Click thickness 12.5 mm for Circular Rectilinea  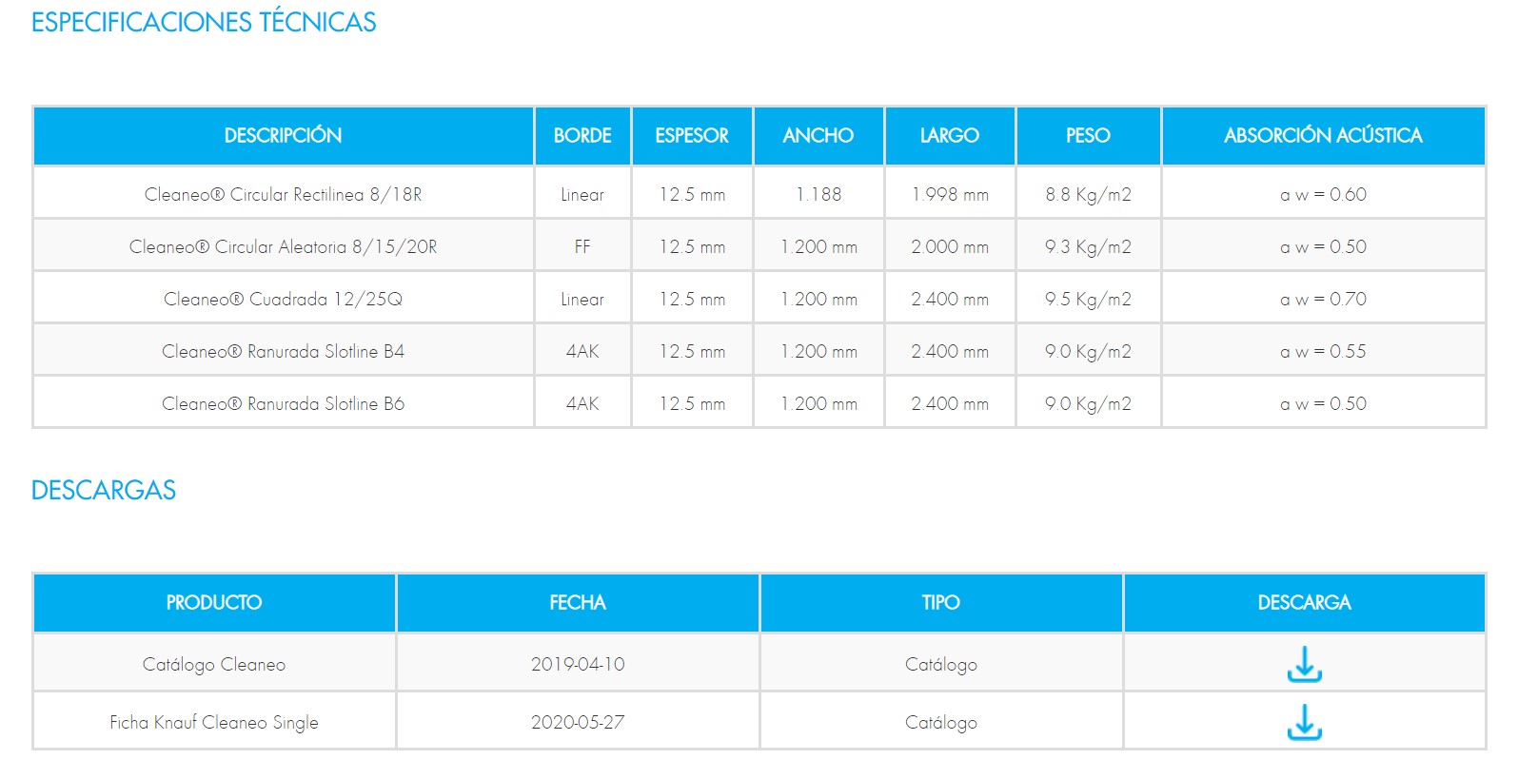(x=692, y=194)
